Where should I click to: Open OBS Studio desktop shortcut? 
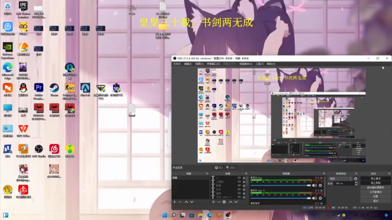(39, 151)
